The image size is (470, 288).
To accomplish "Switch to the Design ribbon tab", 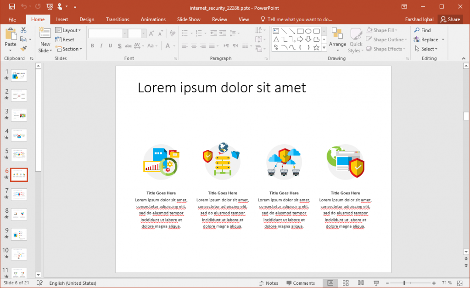I will point(87,19).
